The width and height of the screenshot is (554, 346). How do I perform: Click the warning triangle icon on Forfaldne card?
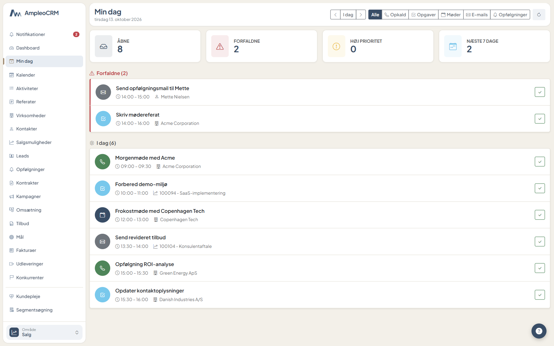tap(220, 46)
